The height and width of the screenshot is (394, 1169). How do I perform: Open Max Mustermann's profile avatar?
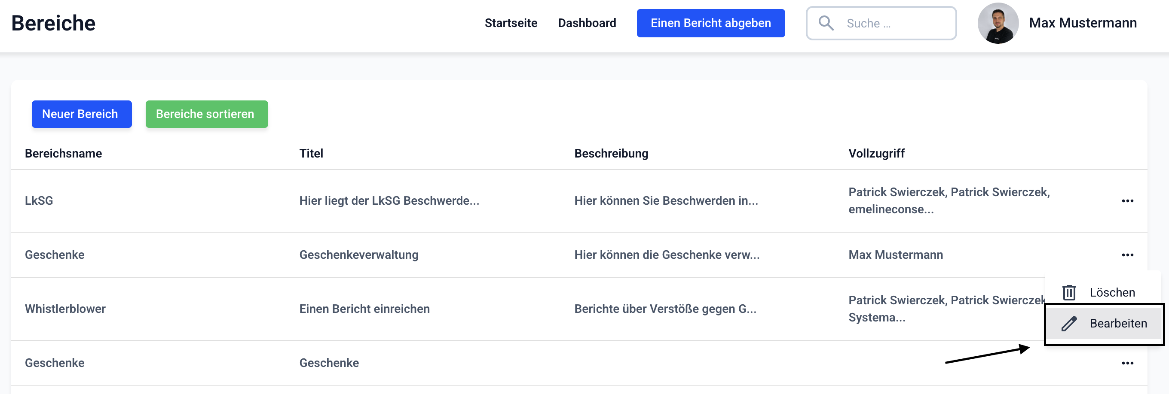pyautogui.click(x=998, y=23)
